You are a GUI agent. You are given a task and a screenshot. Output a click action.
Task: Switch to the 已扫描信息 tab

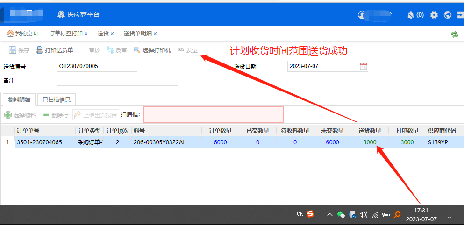tap(56, 99)
